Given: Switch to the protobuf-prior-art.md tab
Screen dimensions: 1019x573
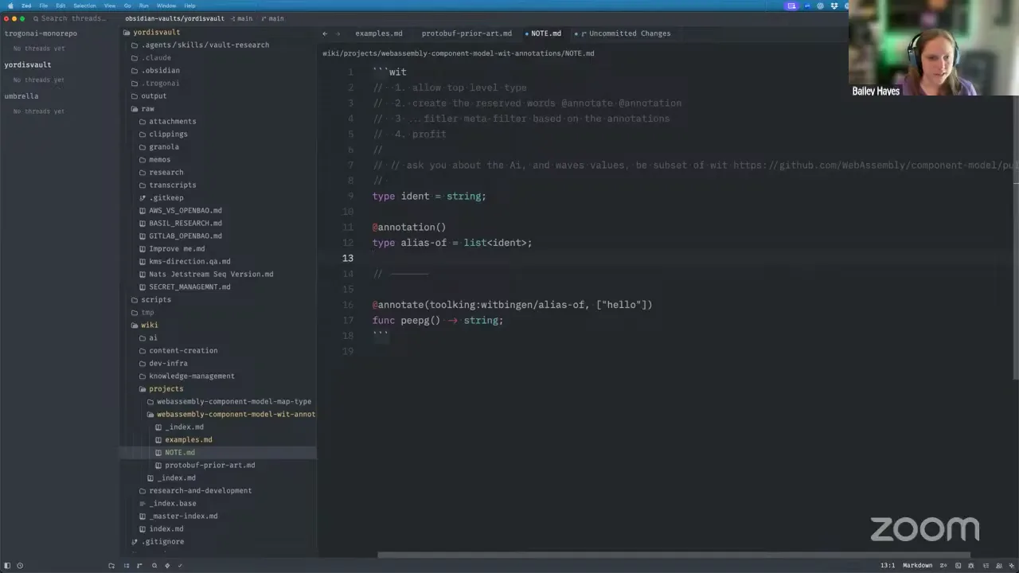Looking at the screenshot, I should (467, 33).
